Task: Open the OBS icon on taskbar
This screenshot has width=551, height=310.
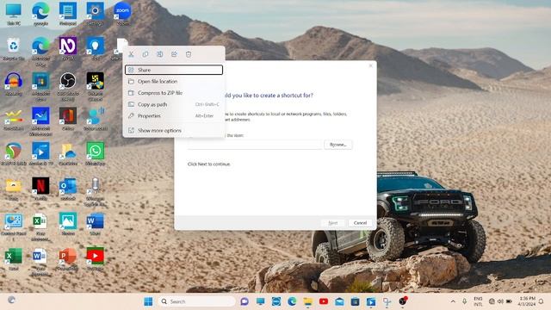Action: pos(403,301)
